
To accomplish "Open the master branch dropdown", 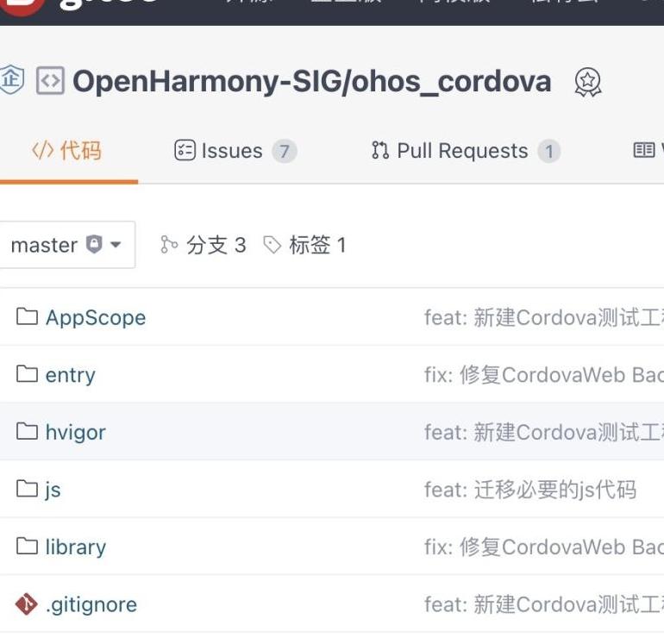I will pyautogui.click(x=67, y=245).
